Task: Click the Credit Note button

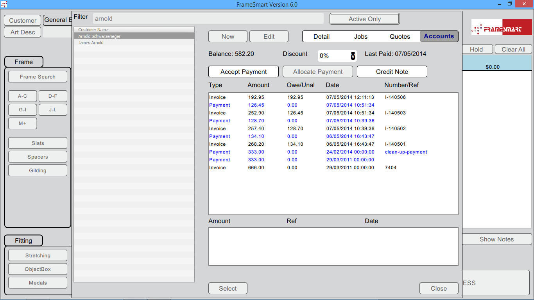Action: click(x=392, y=71)
